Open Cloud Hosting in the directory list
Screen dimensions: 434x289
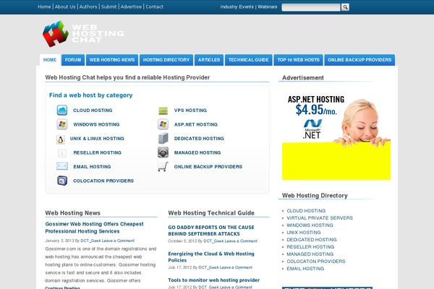pyautogui.click(x=306, y=211)
